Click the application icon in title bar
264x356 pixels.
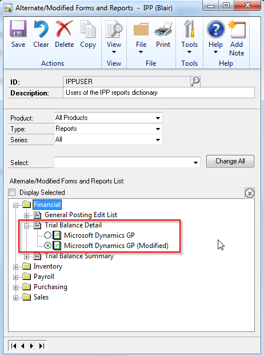(8, 8)
